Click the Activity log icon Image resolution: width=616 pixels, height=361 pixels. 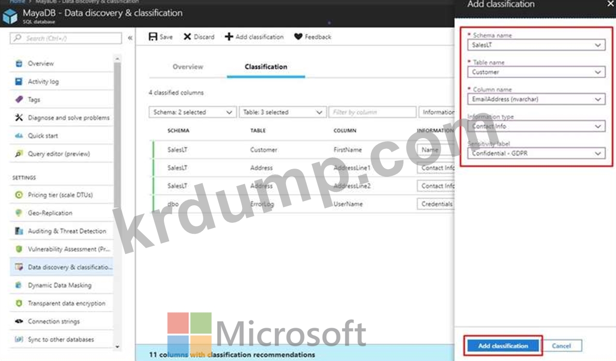click(x=19, y=81)
